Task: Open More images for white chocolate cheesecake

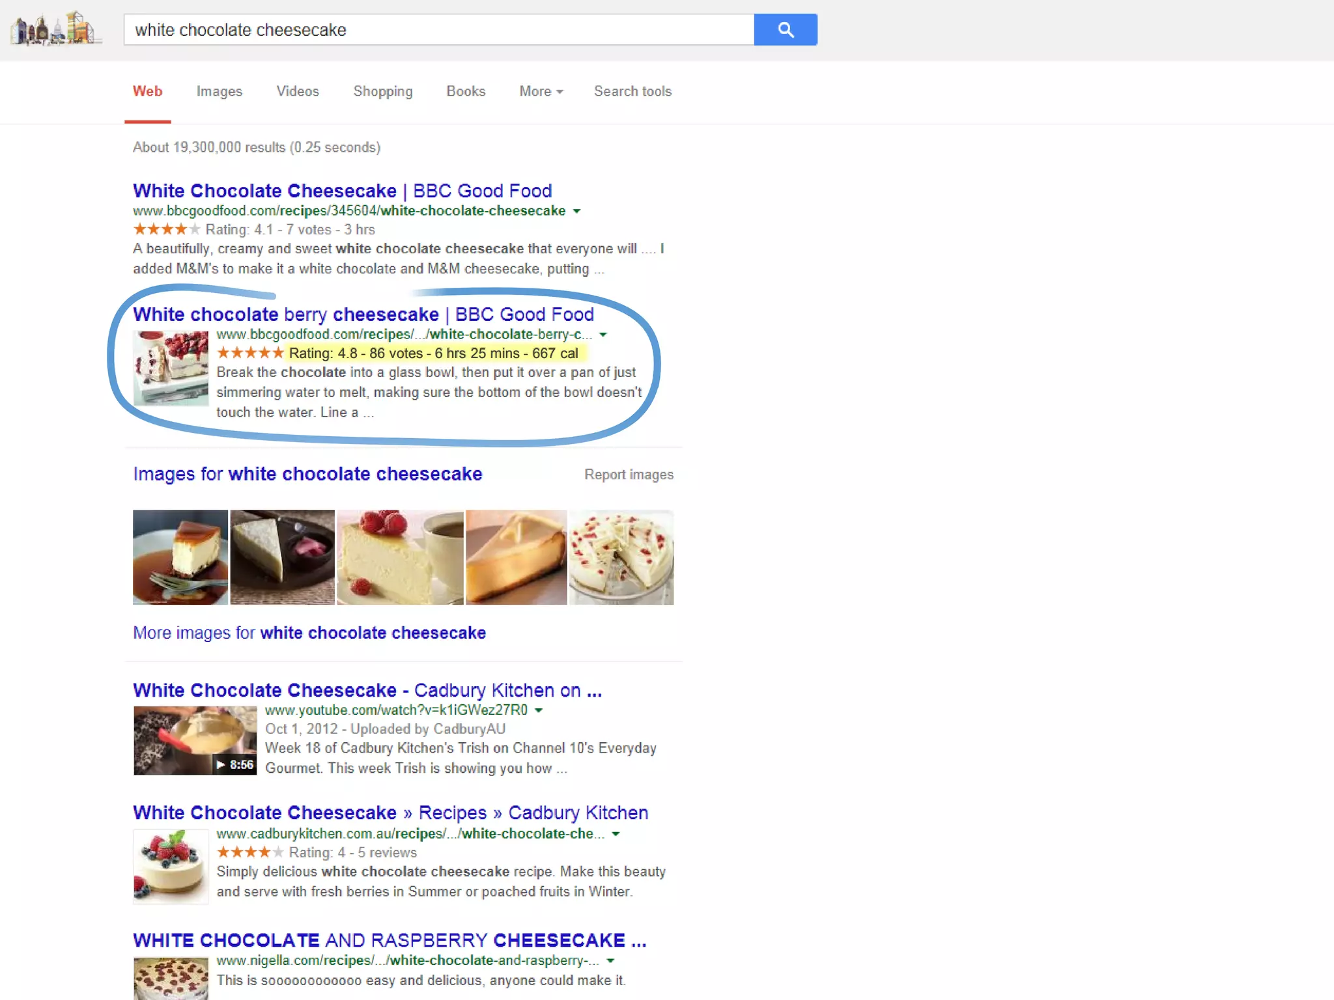Action: click(309, 633)
